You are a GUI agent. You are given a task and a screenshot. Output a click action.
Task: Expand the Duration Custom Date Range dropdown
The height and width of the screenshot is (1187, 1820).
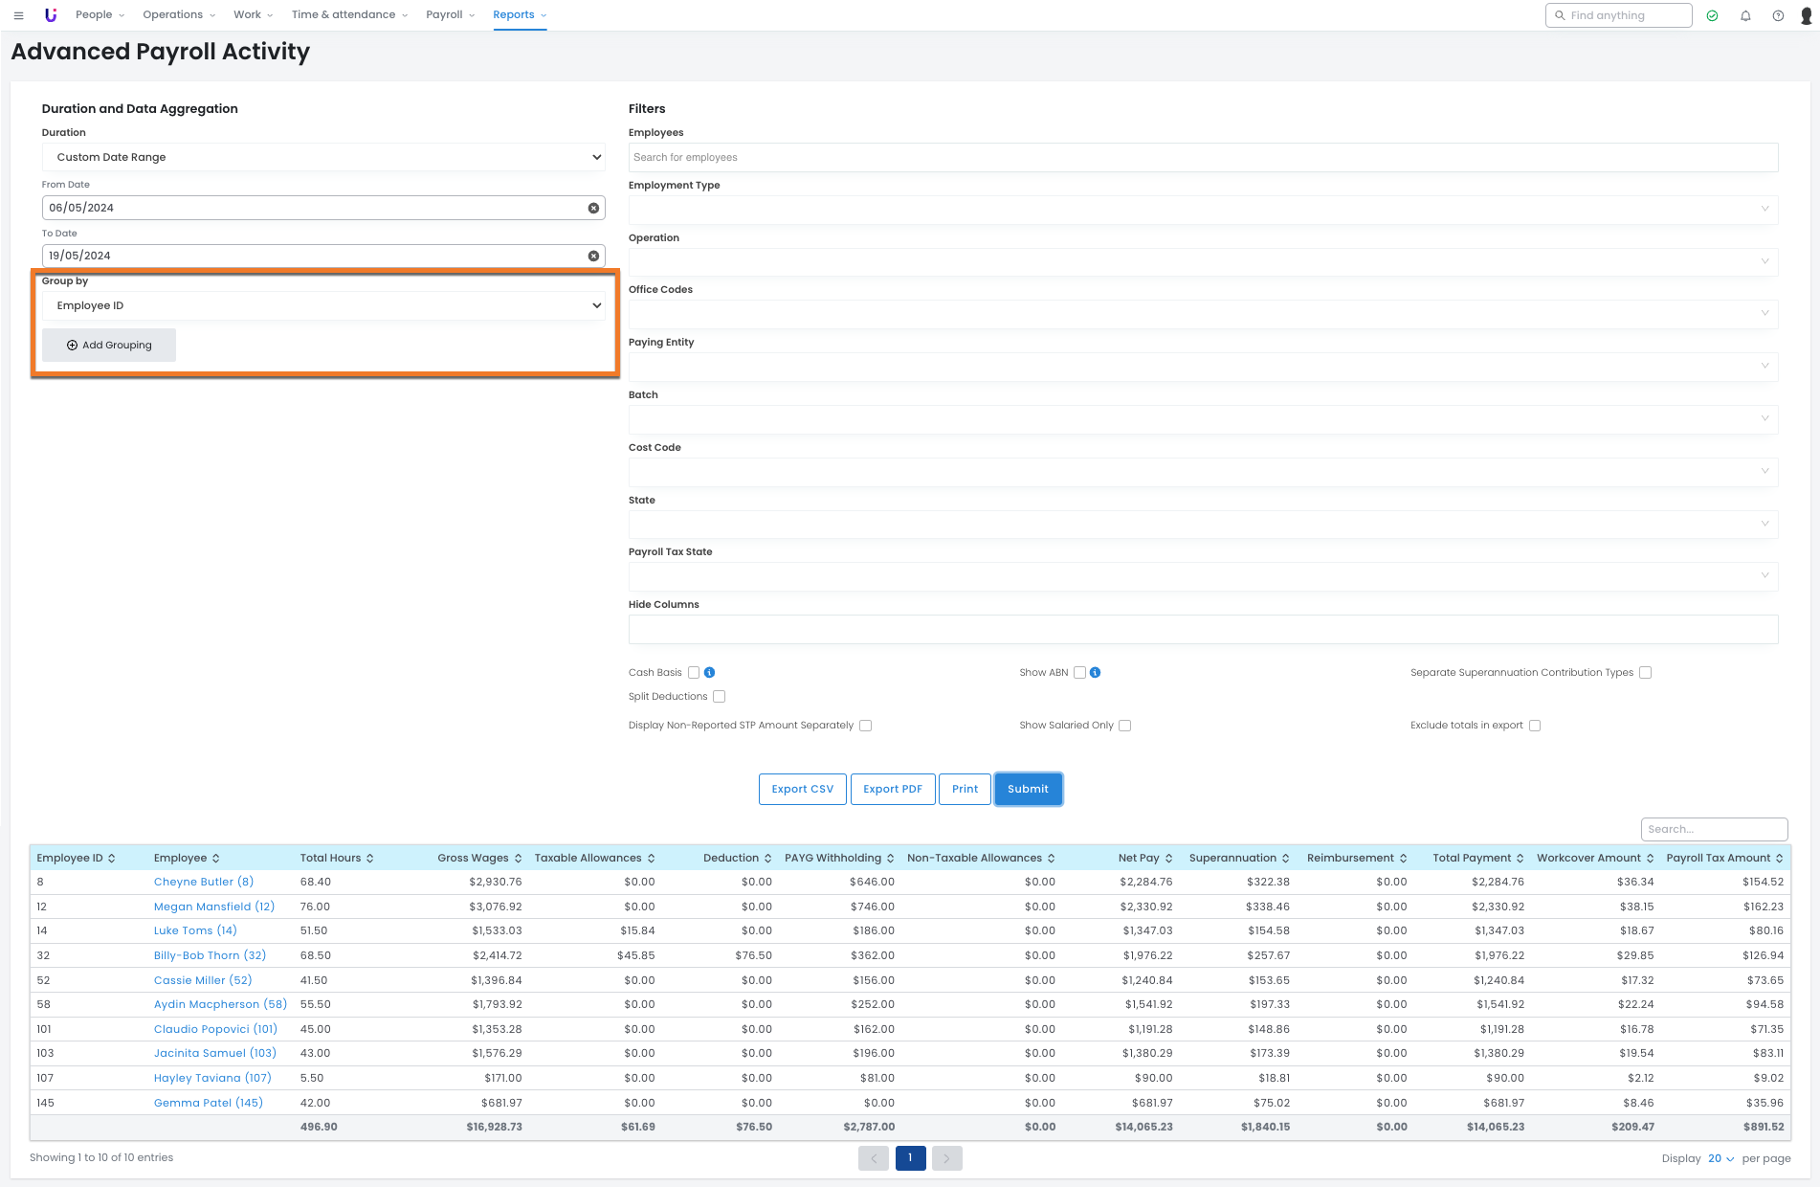[x=323, y=157]
